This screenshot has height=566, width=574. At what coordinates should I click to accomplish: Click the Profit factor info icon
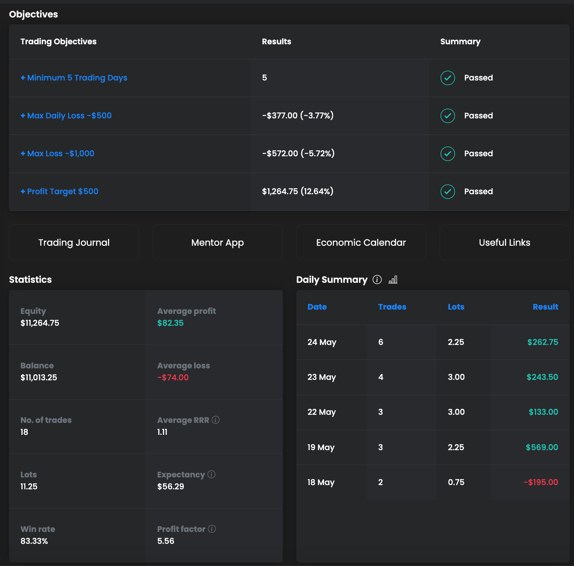tap(212, 529)
